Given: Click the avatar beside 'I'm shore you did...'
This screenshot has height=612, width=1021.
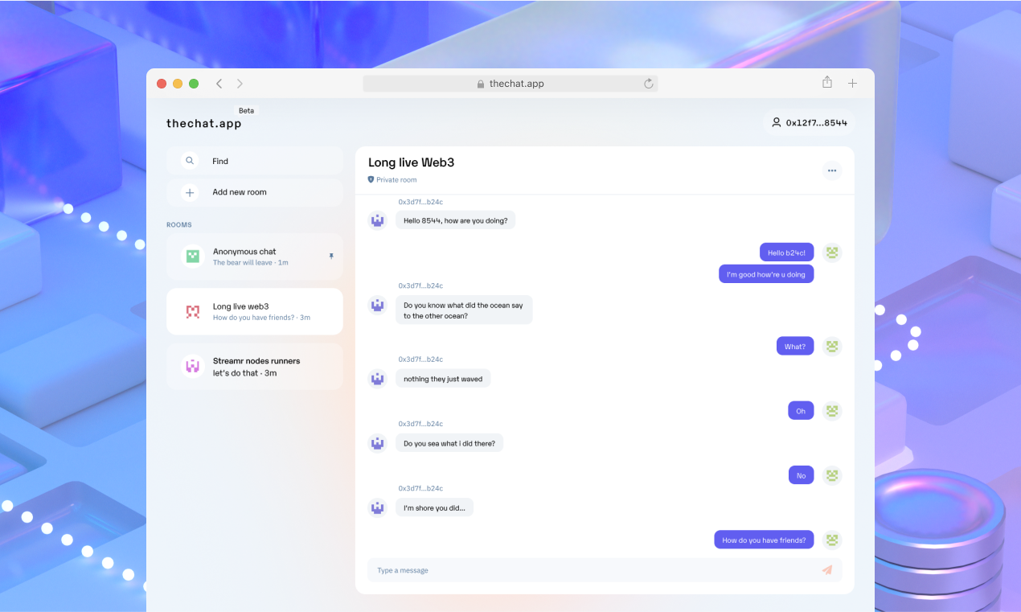Looking at the screenshot, I should point(378,507).
